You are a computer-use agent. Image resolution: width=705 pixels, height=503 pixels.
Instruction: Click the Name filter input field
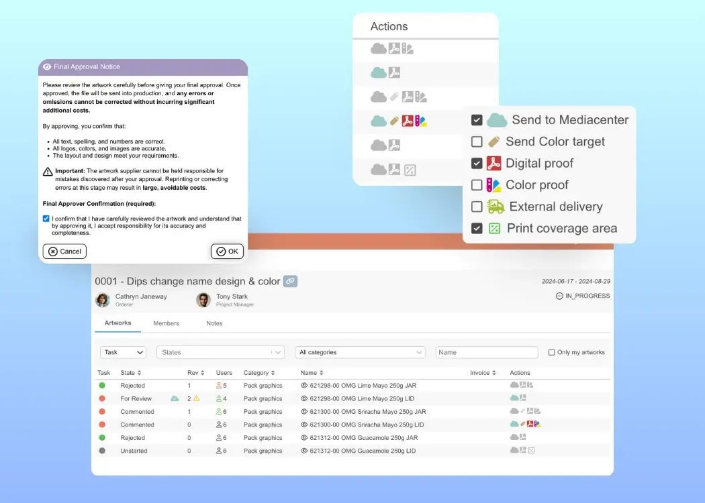pyautogui.click(x=486, y=351)
